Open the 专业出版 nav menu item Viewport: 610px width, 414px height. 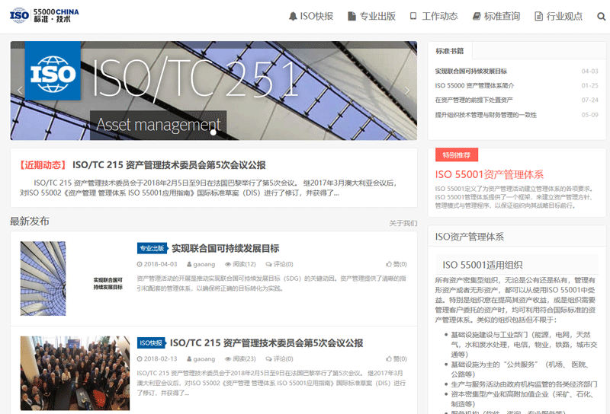[x=371, y=16]
